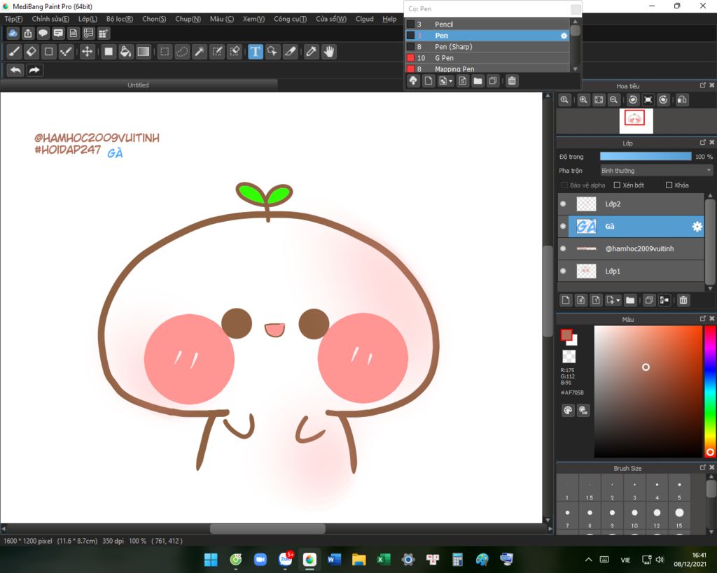This screenshot has width=717, height=573.
Task: Open settings gear for Gà layer
Action: [x=697, y=226]
